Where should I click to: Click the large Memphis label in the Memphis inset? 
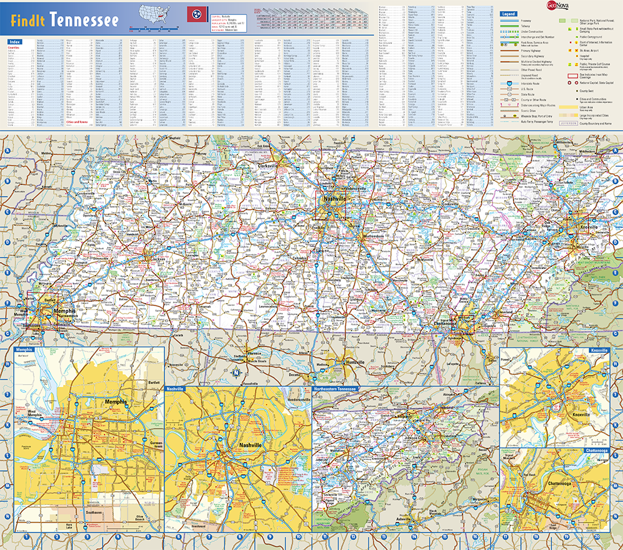116,402
